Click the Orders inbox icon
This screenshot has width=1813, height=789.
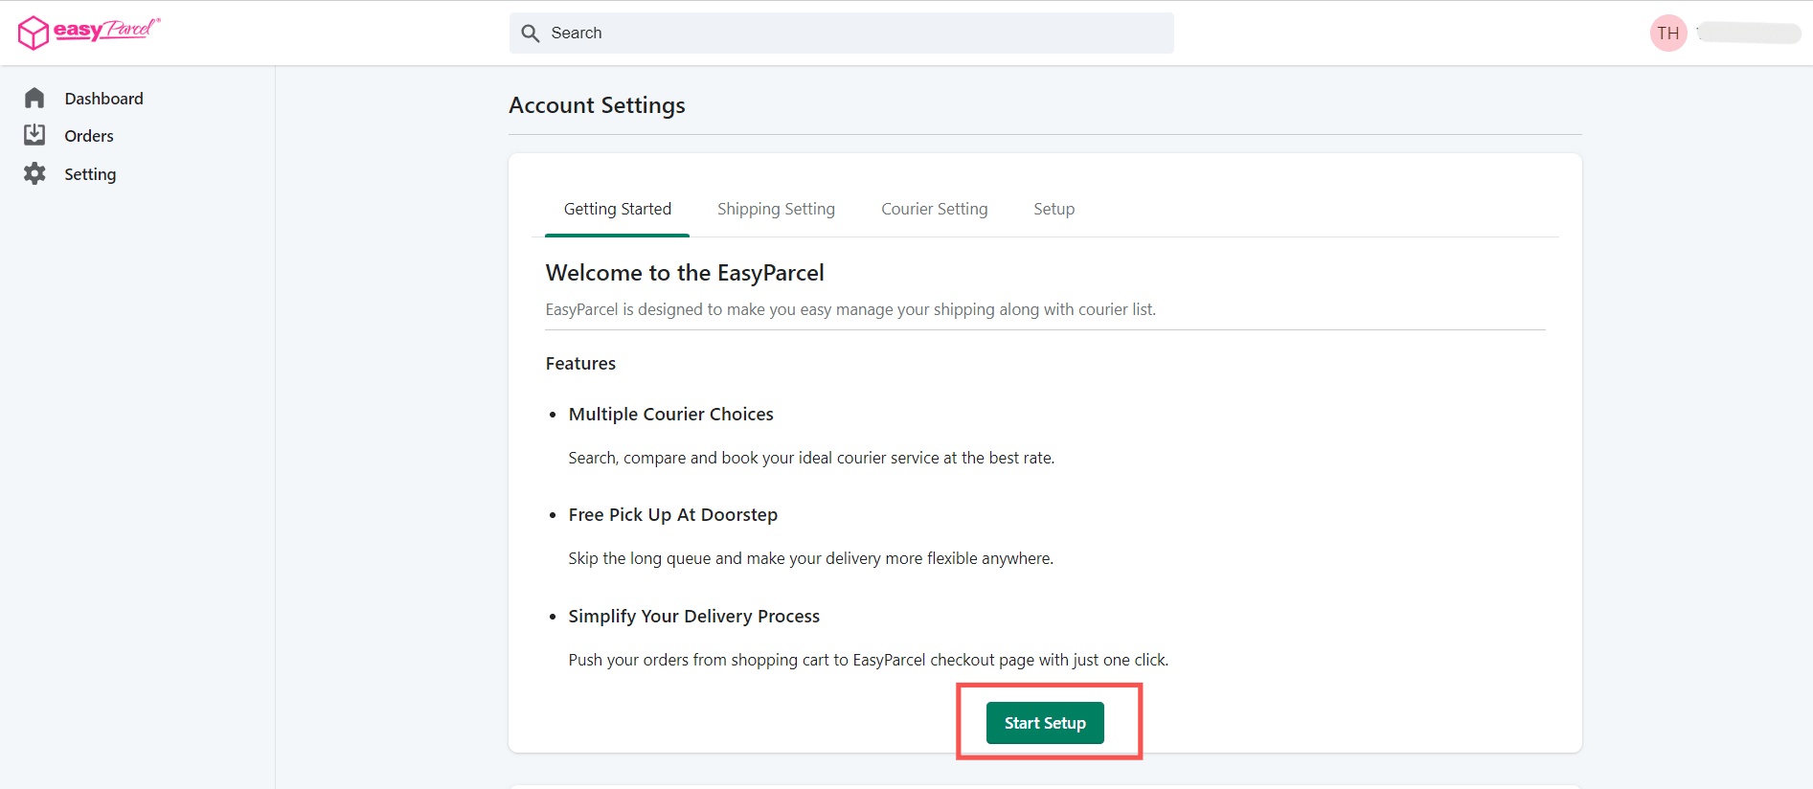34,135
